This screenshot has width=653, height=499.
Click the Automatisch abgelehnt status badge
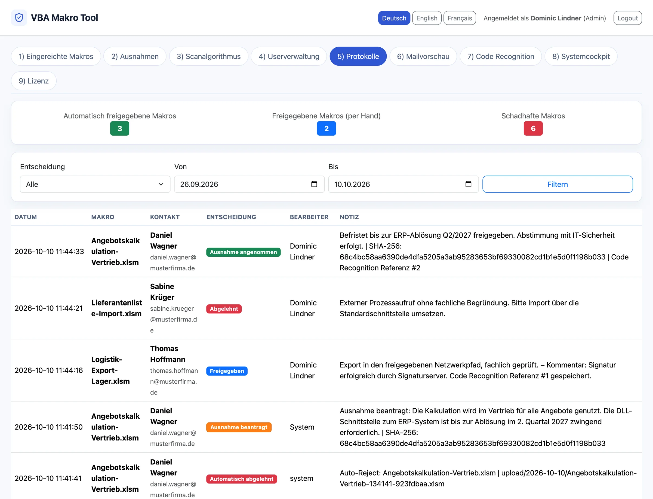[242, 479]
